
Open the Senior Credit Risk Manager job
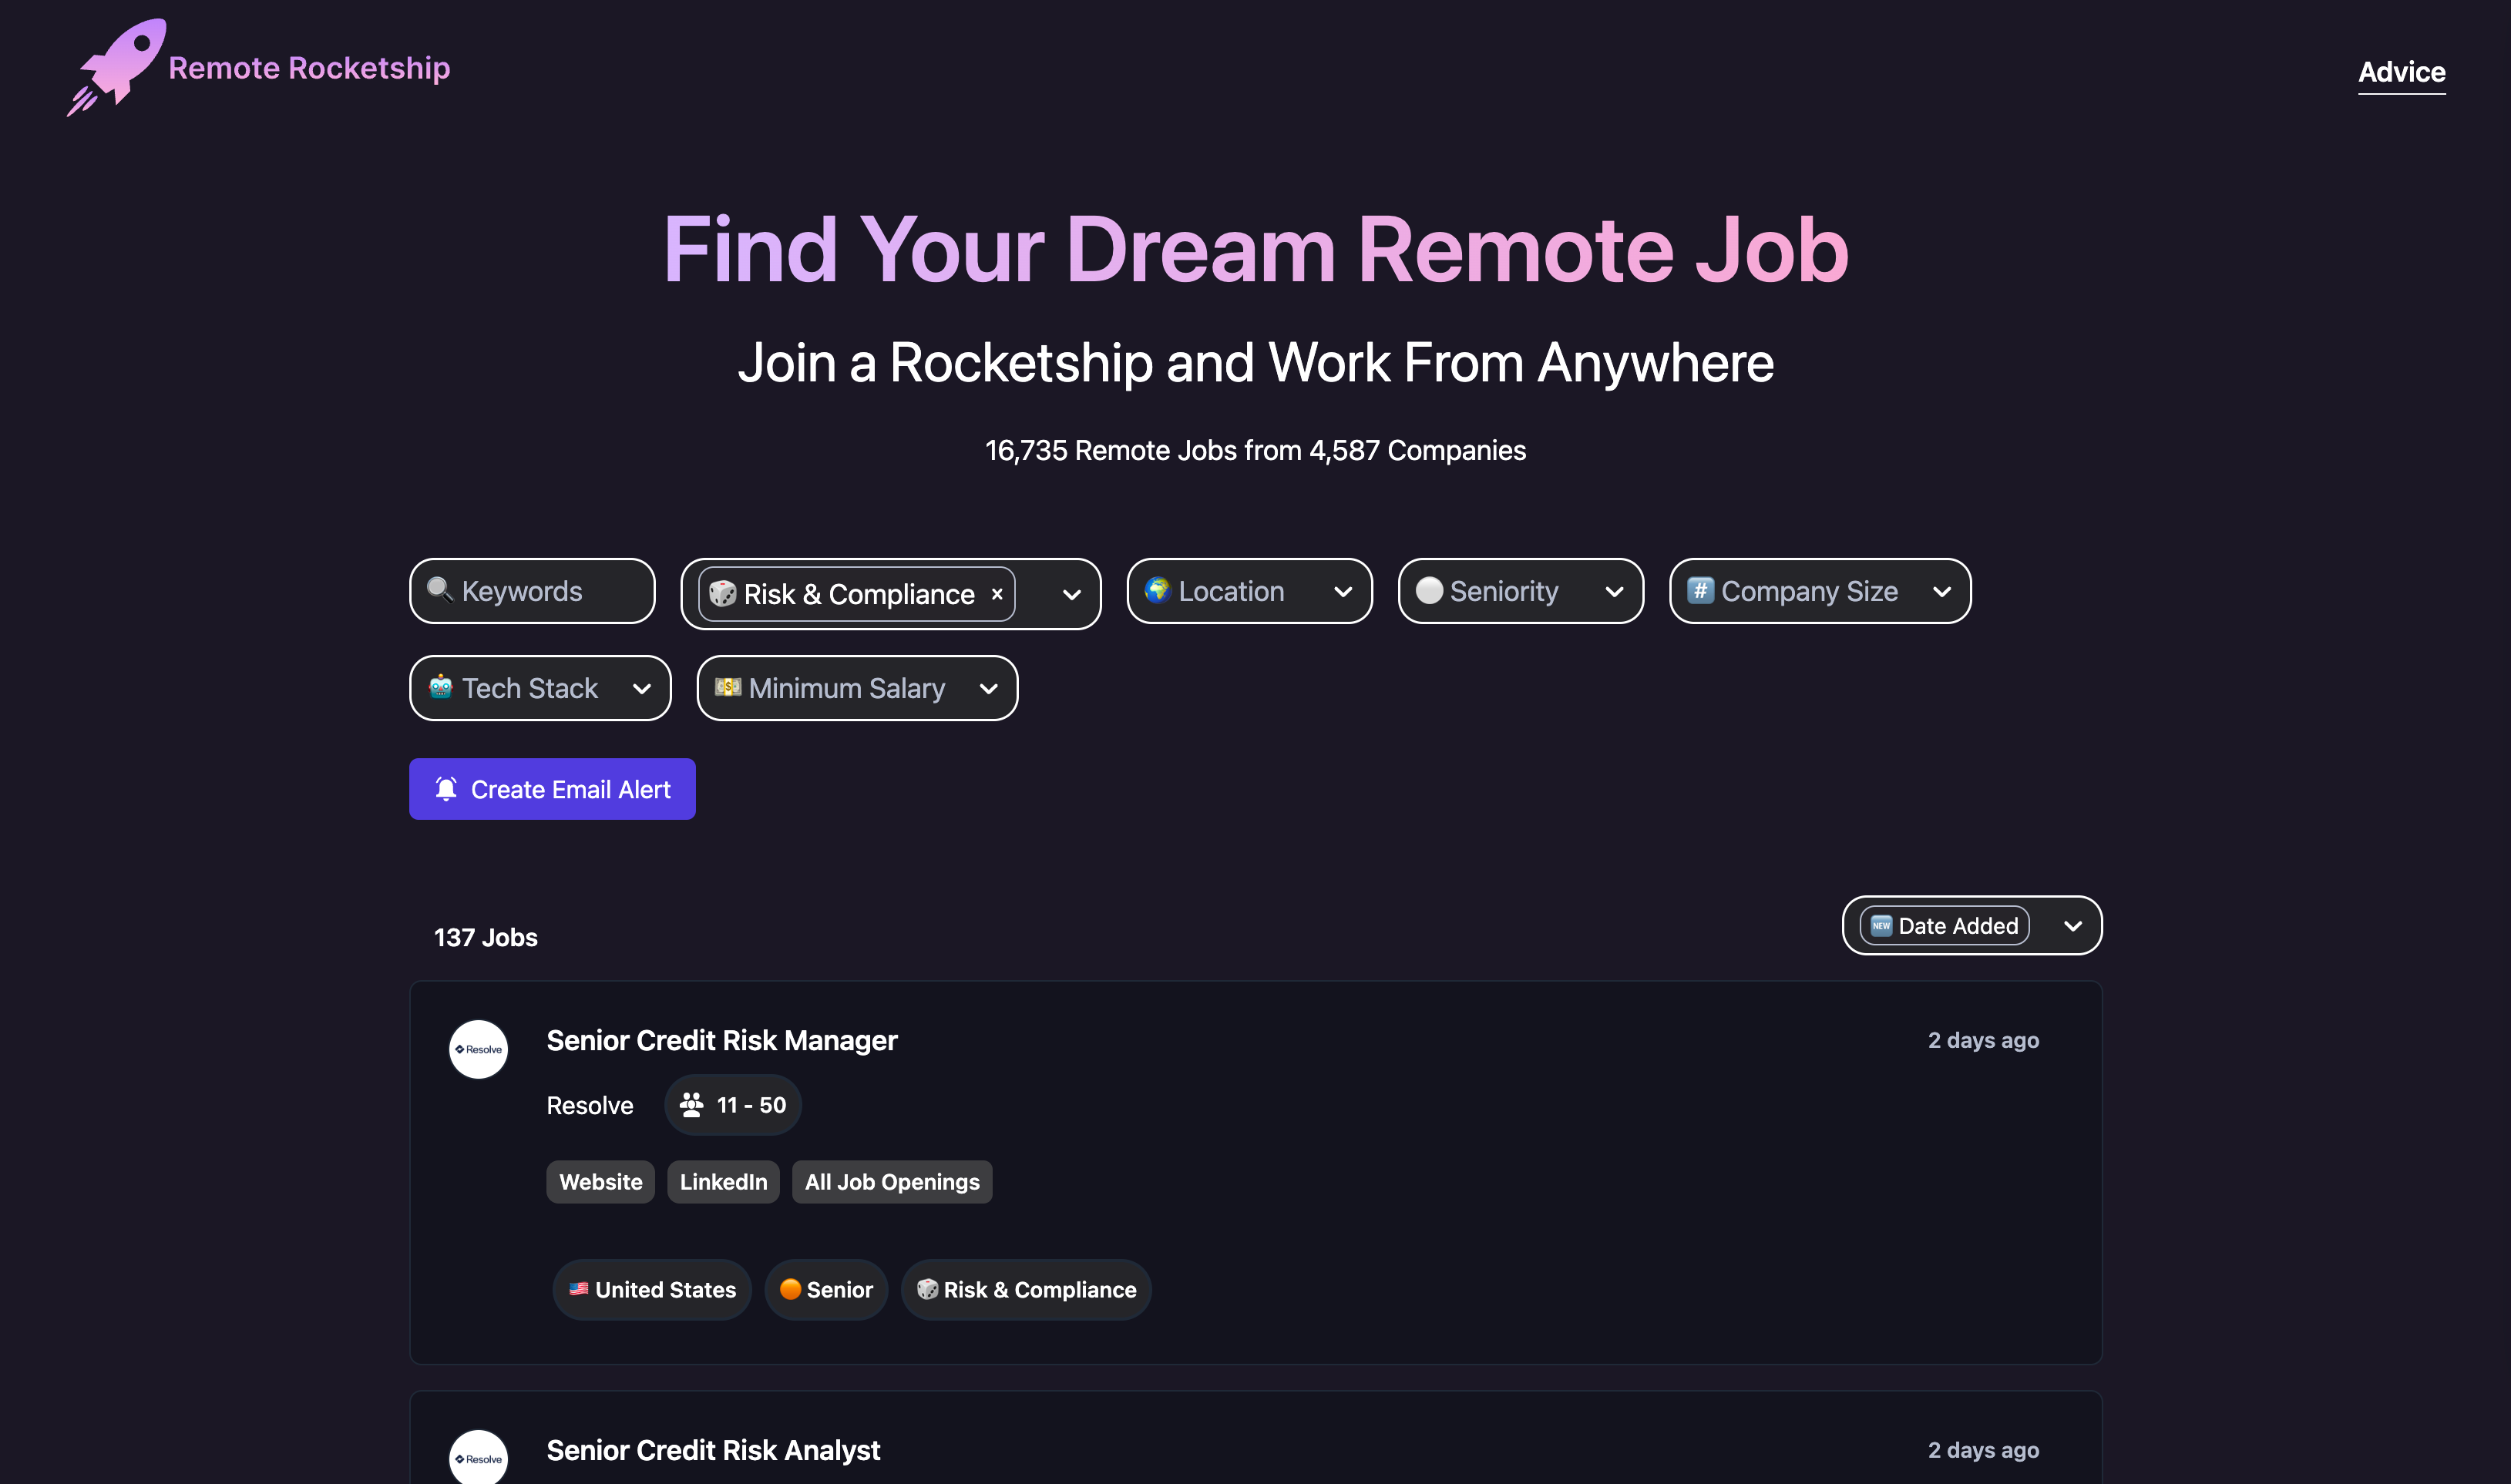click(721, 1040)
